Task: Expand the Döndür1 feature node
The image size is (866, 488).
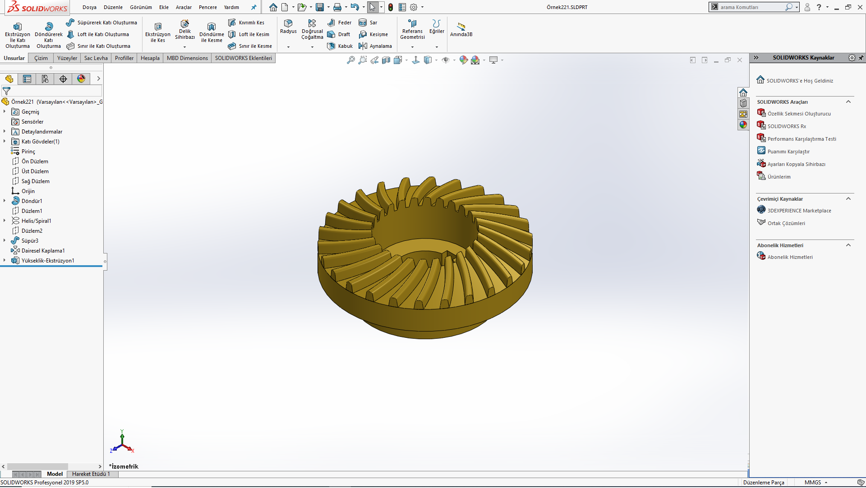Action: [5, 201]
